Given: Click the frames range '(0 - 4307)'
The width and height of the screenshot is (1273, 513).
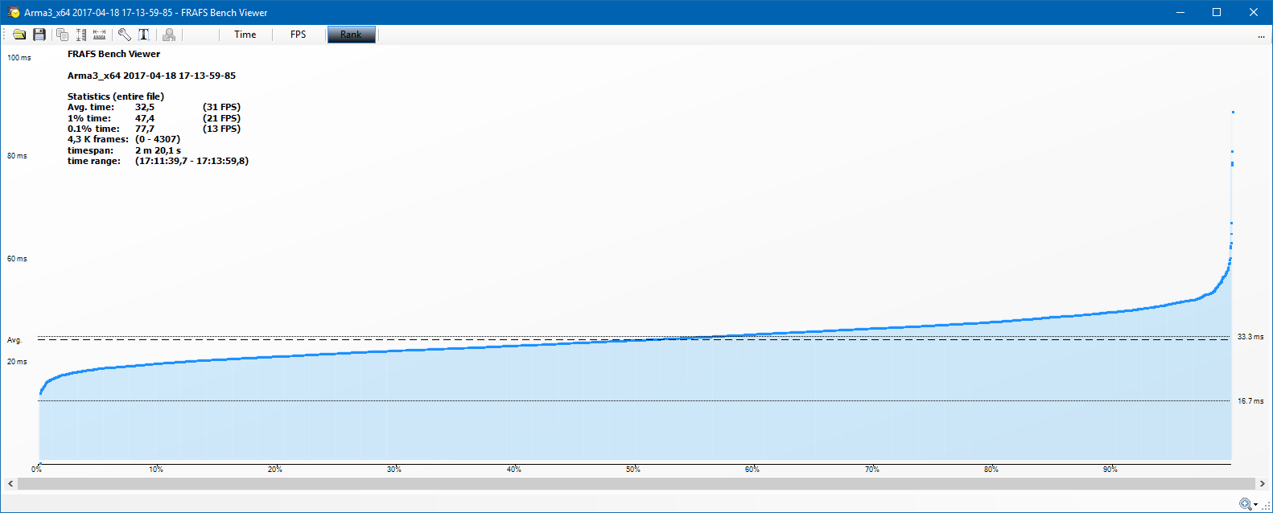Looking at the screenshot, I should click(x=158, y=139).
